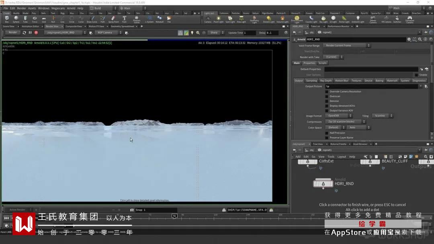The height and width of the screenshot is (244, 434).
Task: Open Tiling Scanline dropdown
Action: coord(383,116)
